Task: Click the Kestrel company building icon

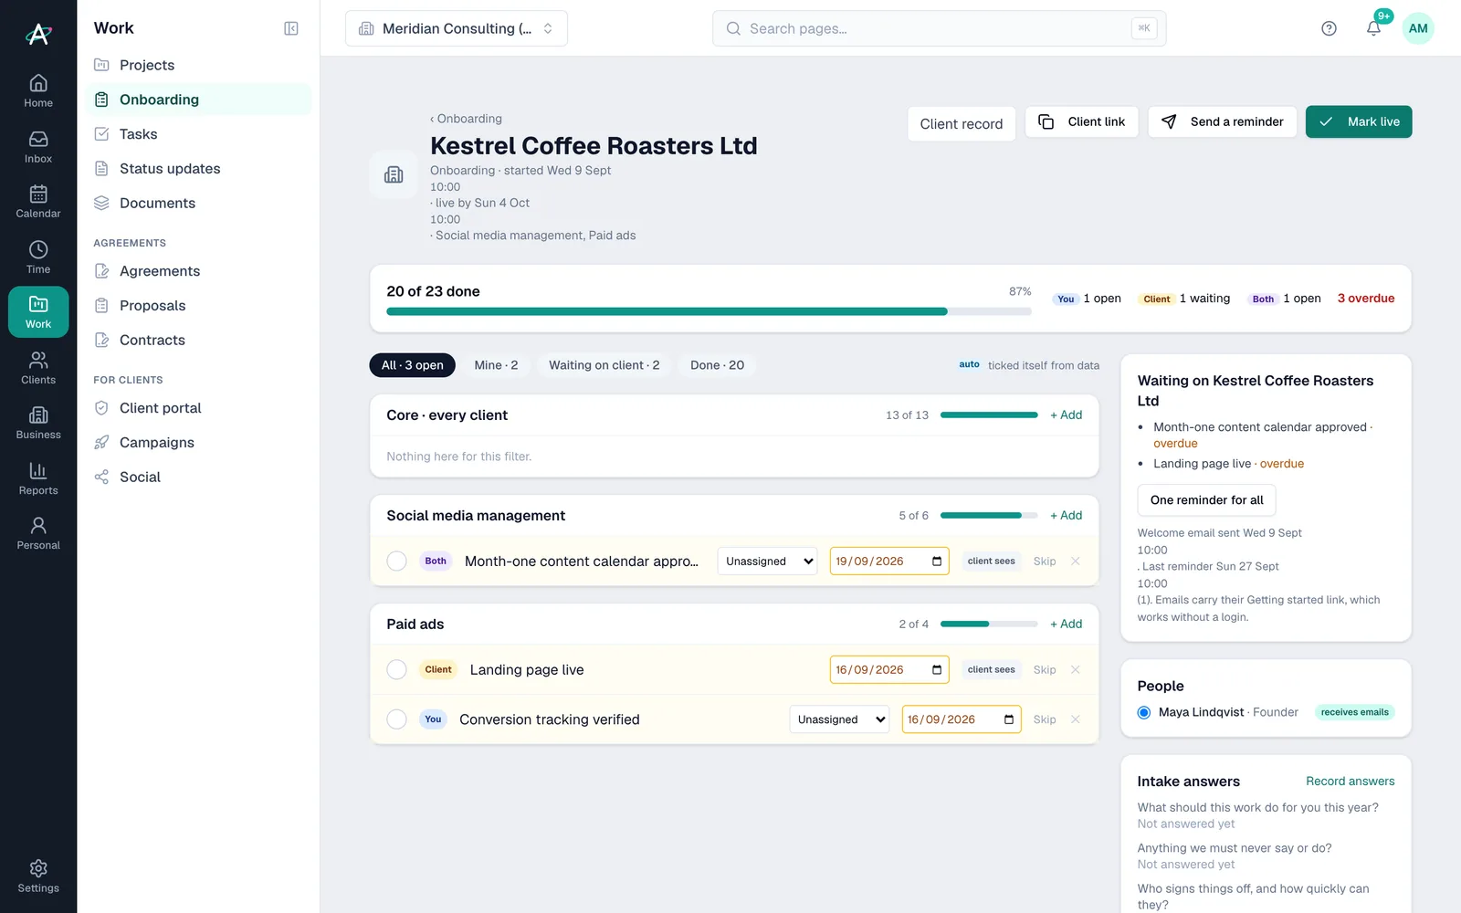Action: tap(394, 174)
